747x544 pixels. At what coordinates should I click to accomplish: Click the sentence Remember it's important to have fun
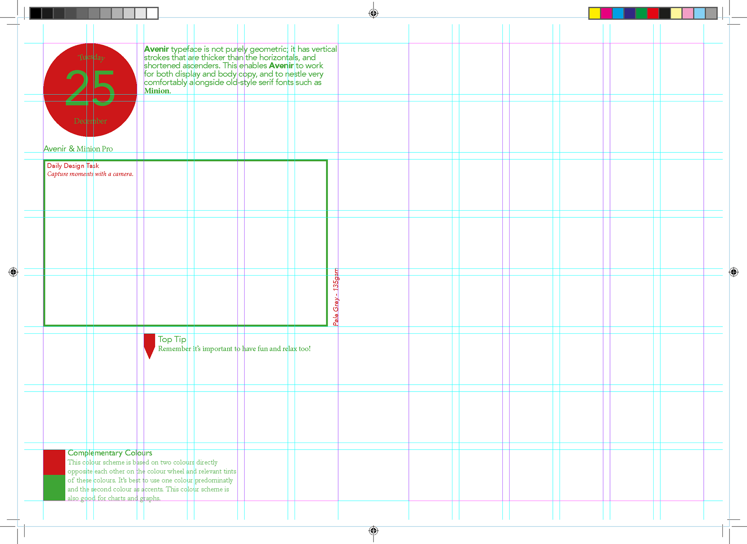[234, 348]
